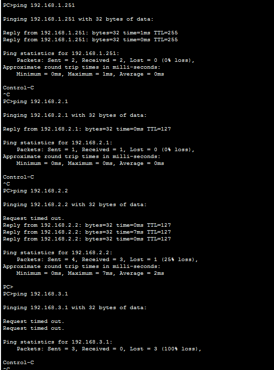
Task: Select 'Ping statistics for 192.168.1.251' heading
Action: pyautogui.click(x=61, y=53)
